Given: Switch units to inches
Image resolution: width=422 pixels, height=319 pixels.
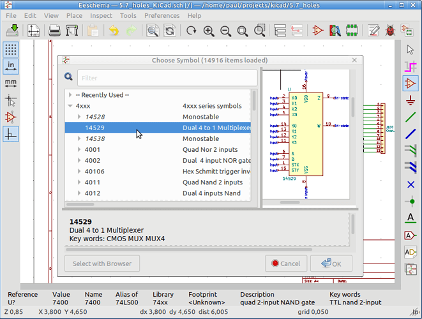Looking at the screenshot, I should coord(11,66).
